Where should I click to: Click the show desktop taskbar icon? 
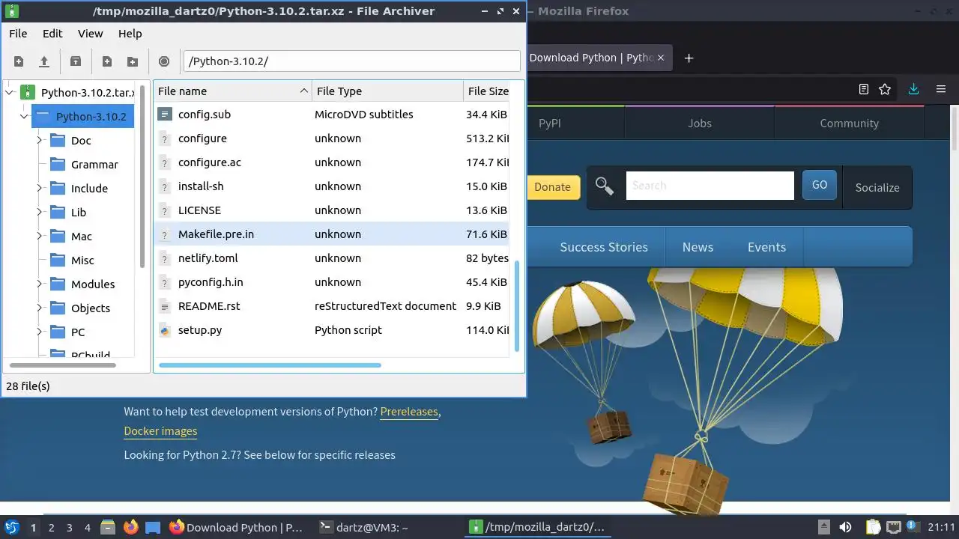[153, 528]
